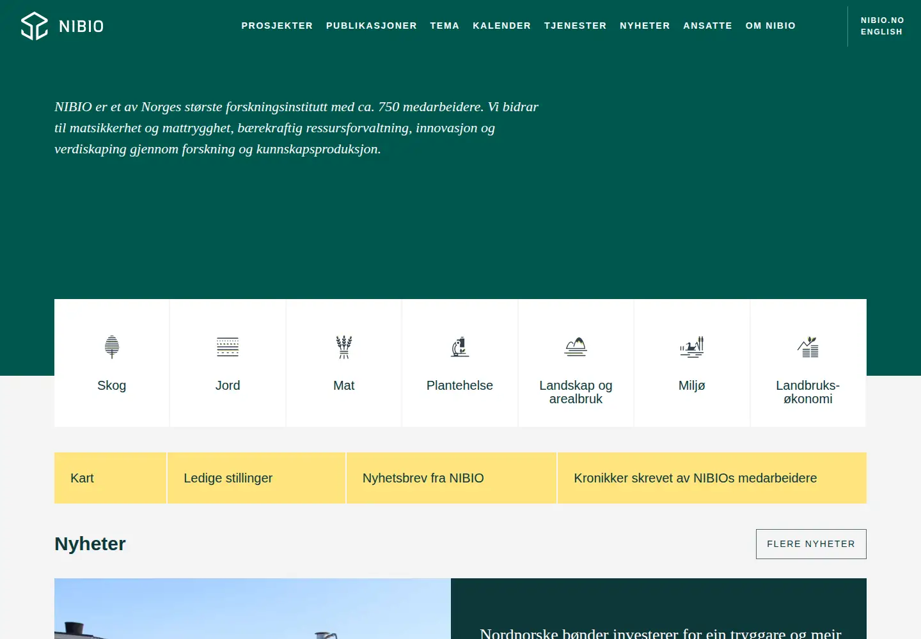Viewport: 921px width, 639px height.
Task: Click the NIBIO.NO link in the header
Action: pyautogui.click(x=883, y=20)
